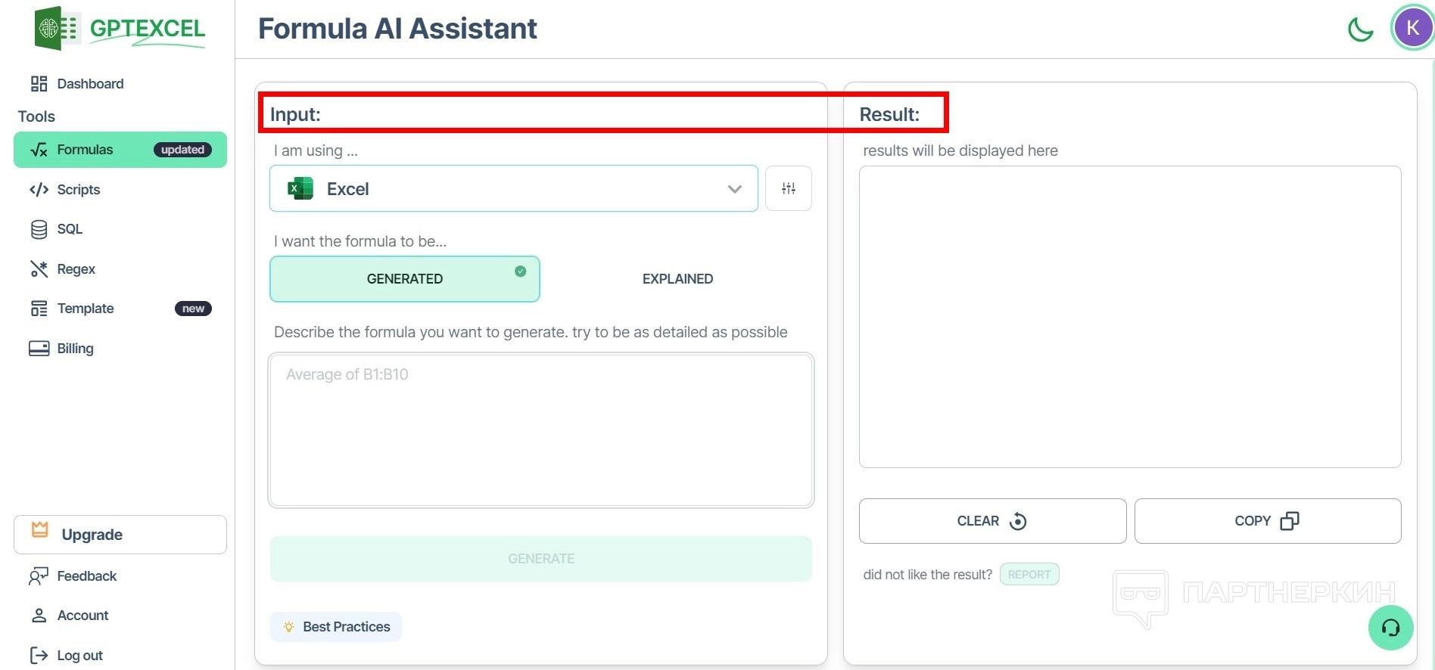Go to SQL tool
This screenshot has height=670, width=1435.
[69, 229]
